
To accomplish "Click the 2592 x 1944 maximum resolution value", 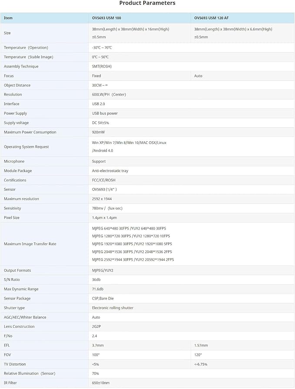I will pos(102,199).
